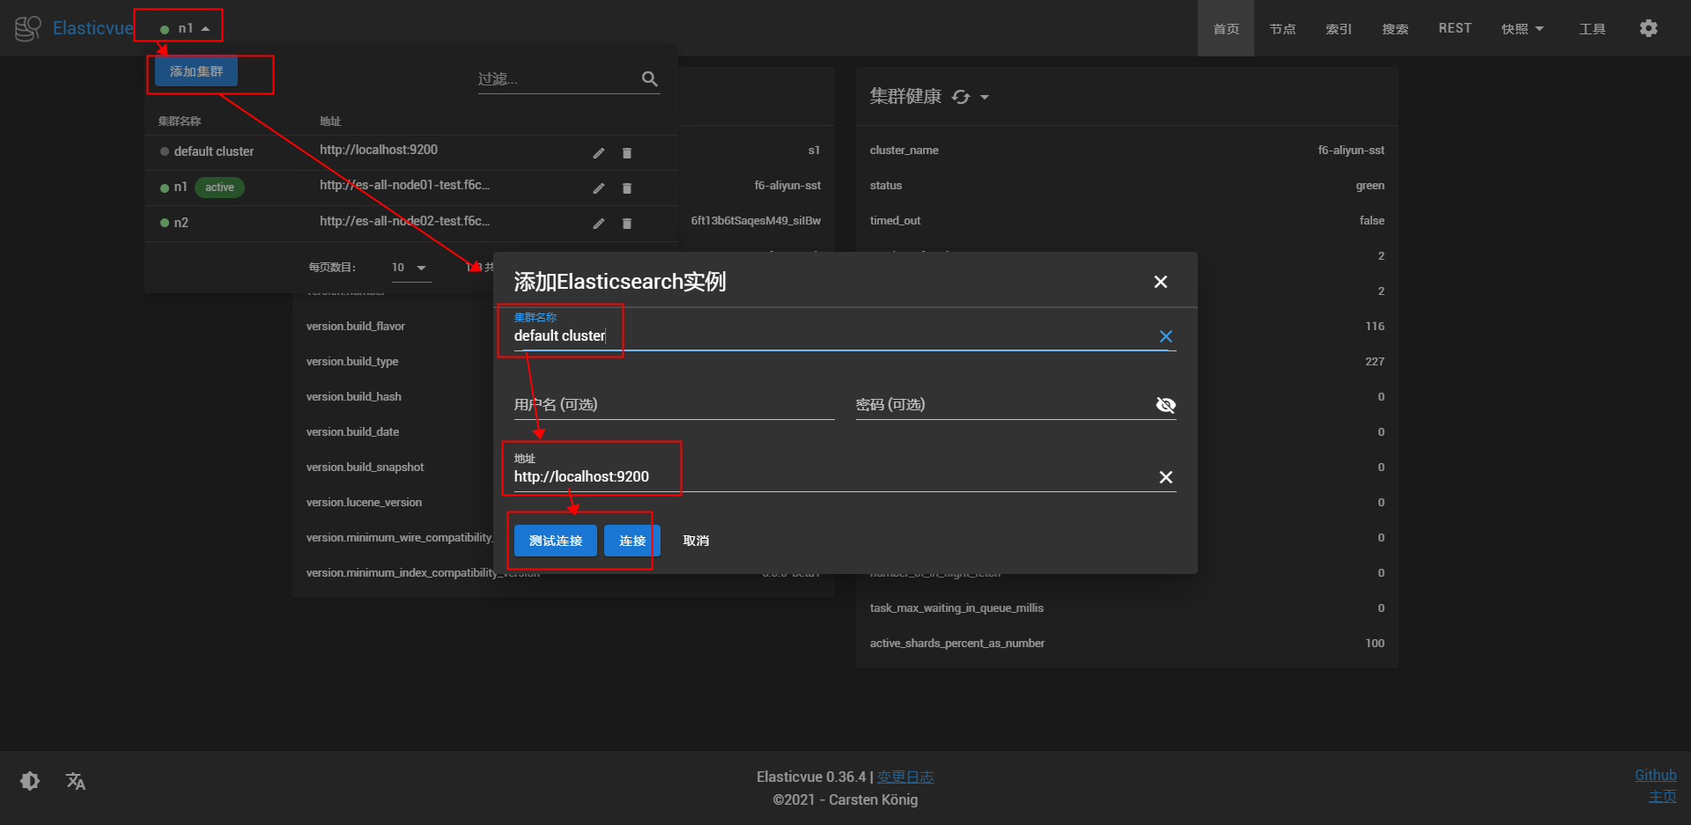This screenshot has width=1691, height=825.
Task: Delete the n2 cluster entry
Action: [x=627, y=224]
